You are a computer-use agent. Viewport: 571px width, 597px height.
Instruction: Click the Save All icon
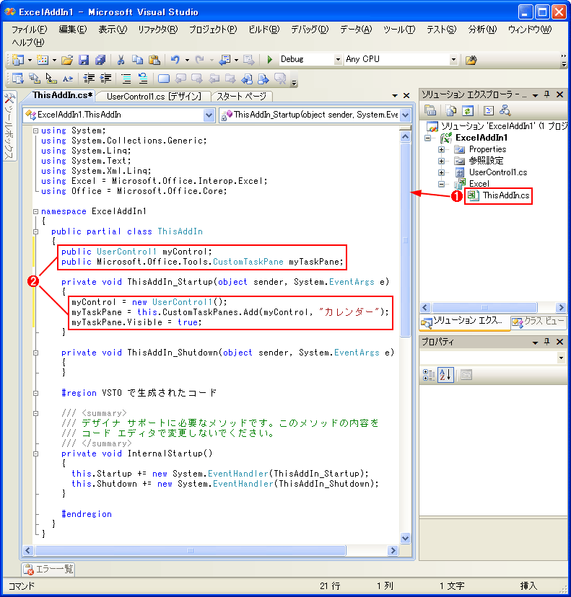tap(100, 60)
